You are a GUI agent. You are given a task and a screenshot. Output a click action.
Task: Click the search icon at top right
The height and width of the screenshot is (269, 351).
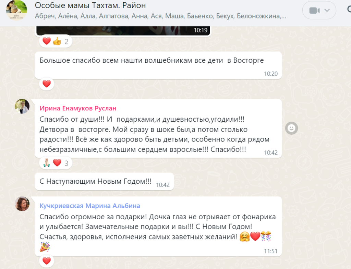(349, 9)
